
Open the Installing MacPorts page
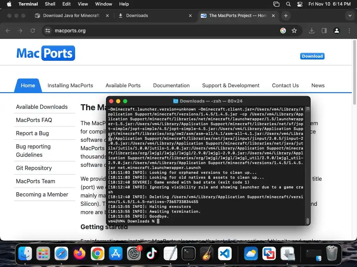click(x=70, y=86)
